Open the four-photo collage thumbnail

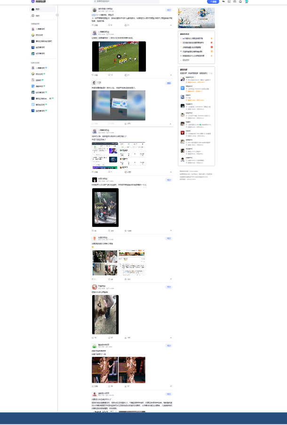(105, 263)
